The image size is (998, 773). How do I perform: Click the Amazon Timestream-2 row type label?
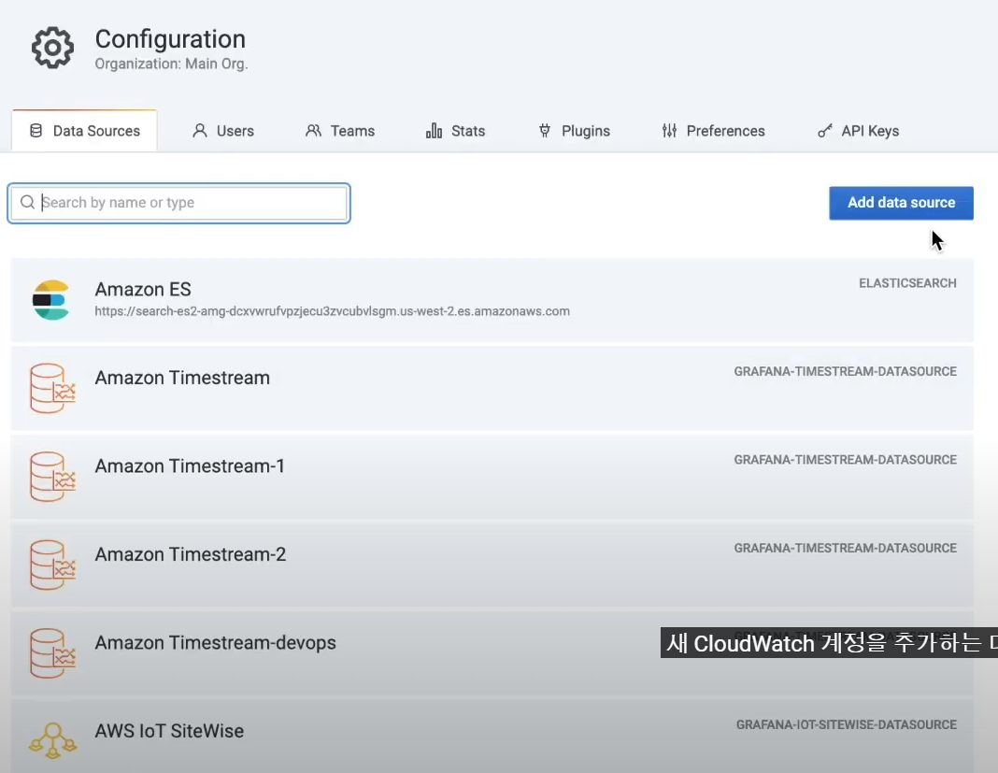tap(846, 549)
